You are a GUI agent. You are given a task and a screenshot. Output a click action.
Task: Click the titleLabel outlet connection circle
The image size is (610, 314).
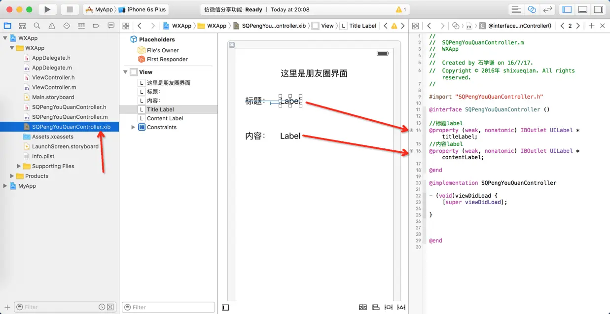pyautogui.click(x=412, y=130)
